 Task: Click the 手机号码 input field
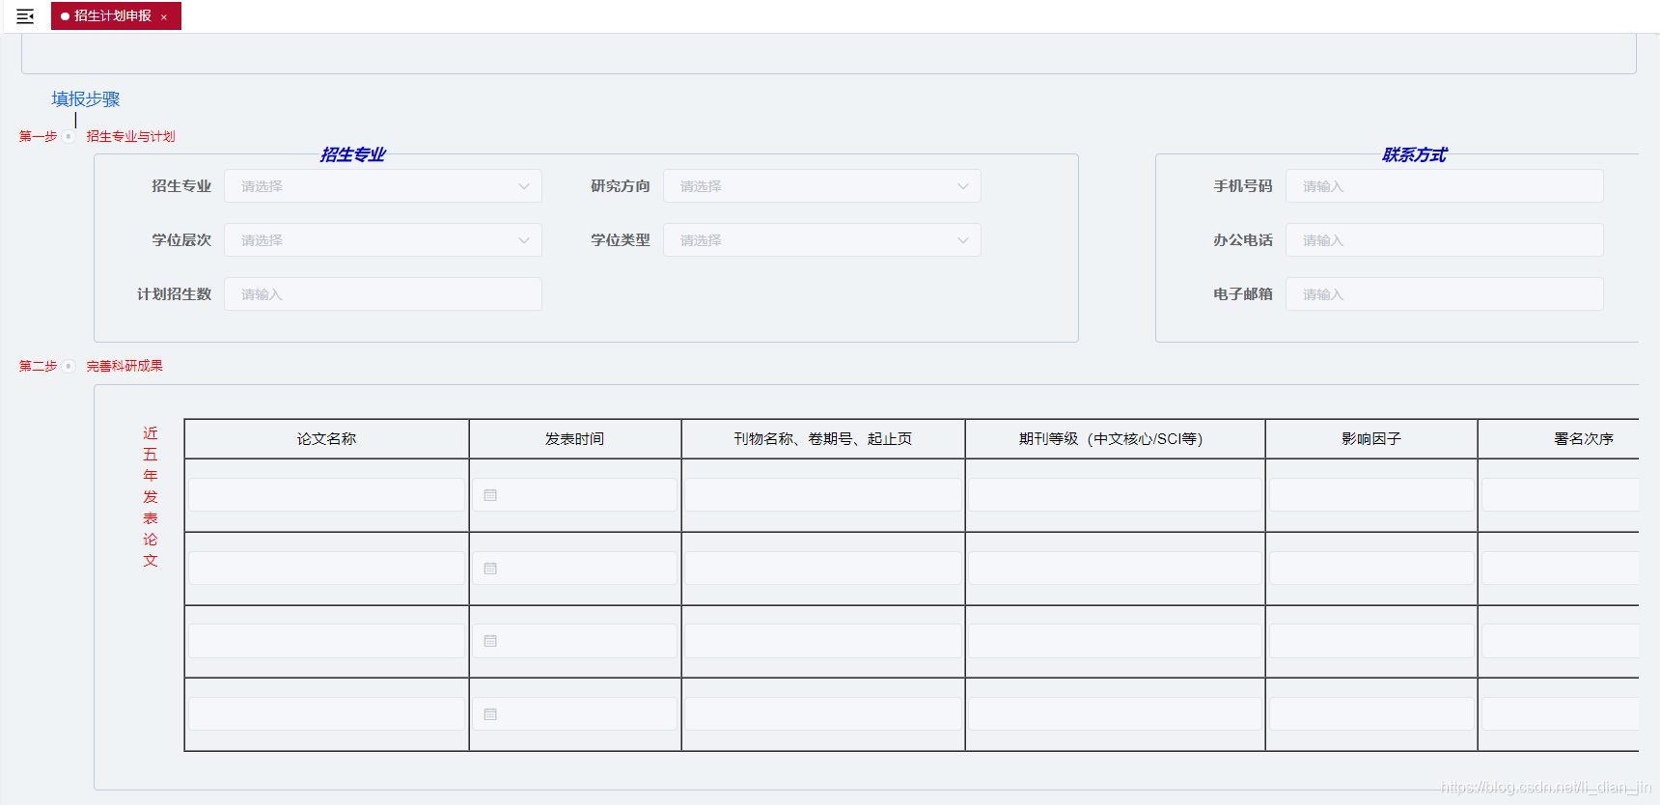tap(1445, 186)
